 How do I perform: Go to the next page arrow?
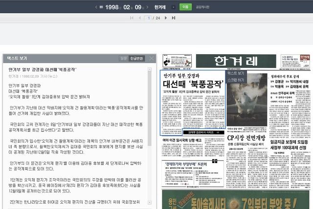[x=166, y=18]
